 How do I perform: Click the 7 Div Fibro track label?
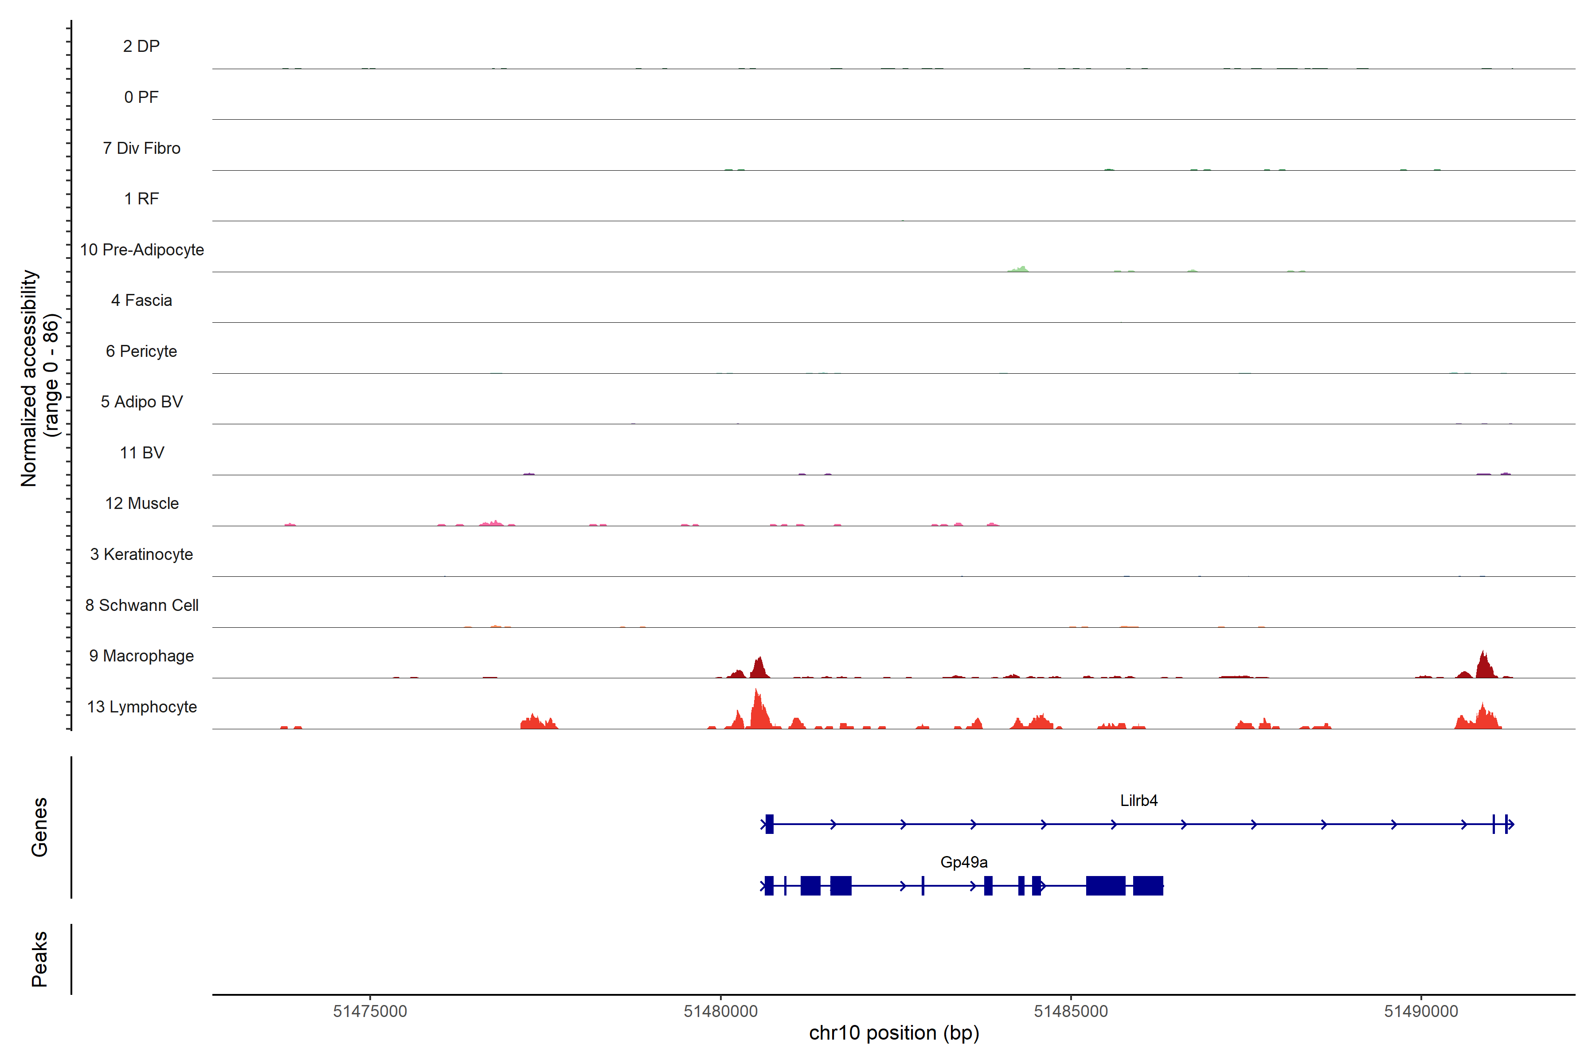(x=141, y=148)
